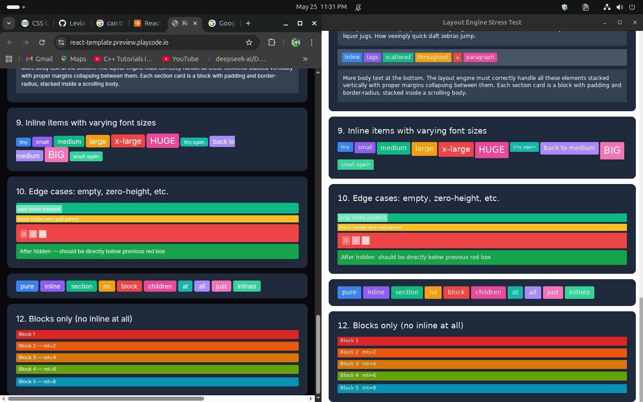Open a new tab with the plus button
Screen dimensions: 643x402
pyautogui.click(x=248, y=23)
